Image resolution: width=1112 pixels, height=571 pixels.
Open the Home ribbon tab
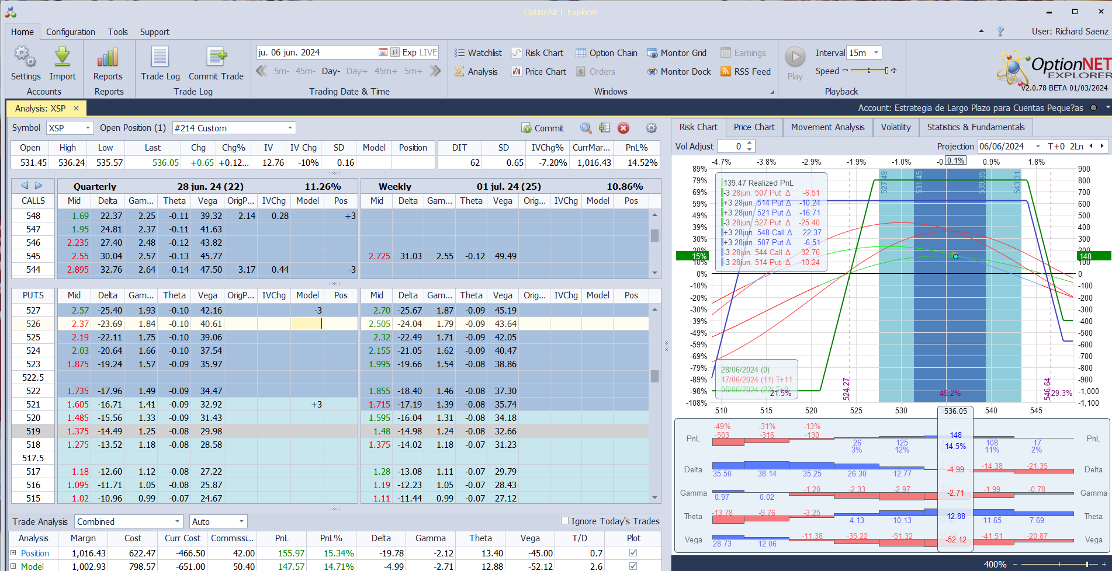coord(22,32)
